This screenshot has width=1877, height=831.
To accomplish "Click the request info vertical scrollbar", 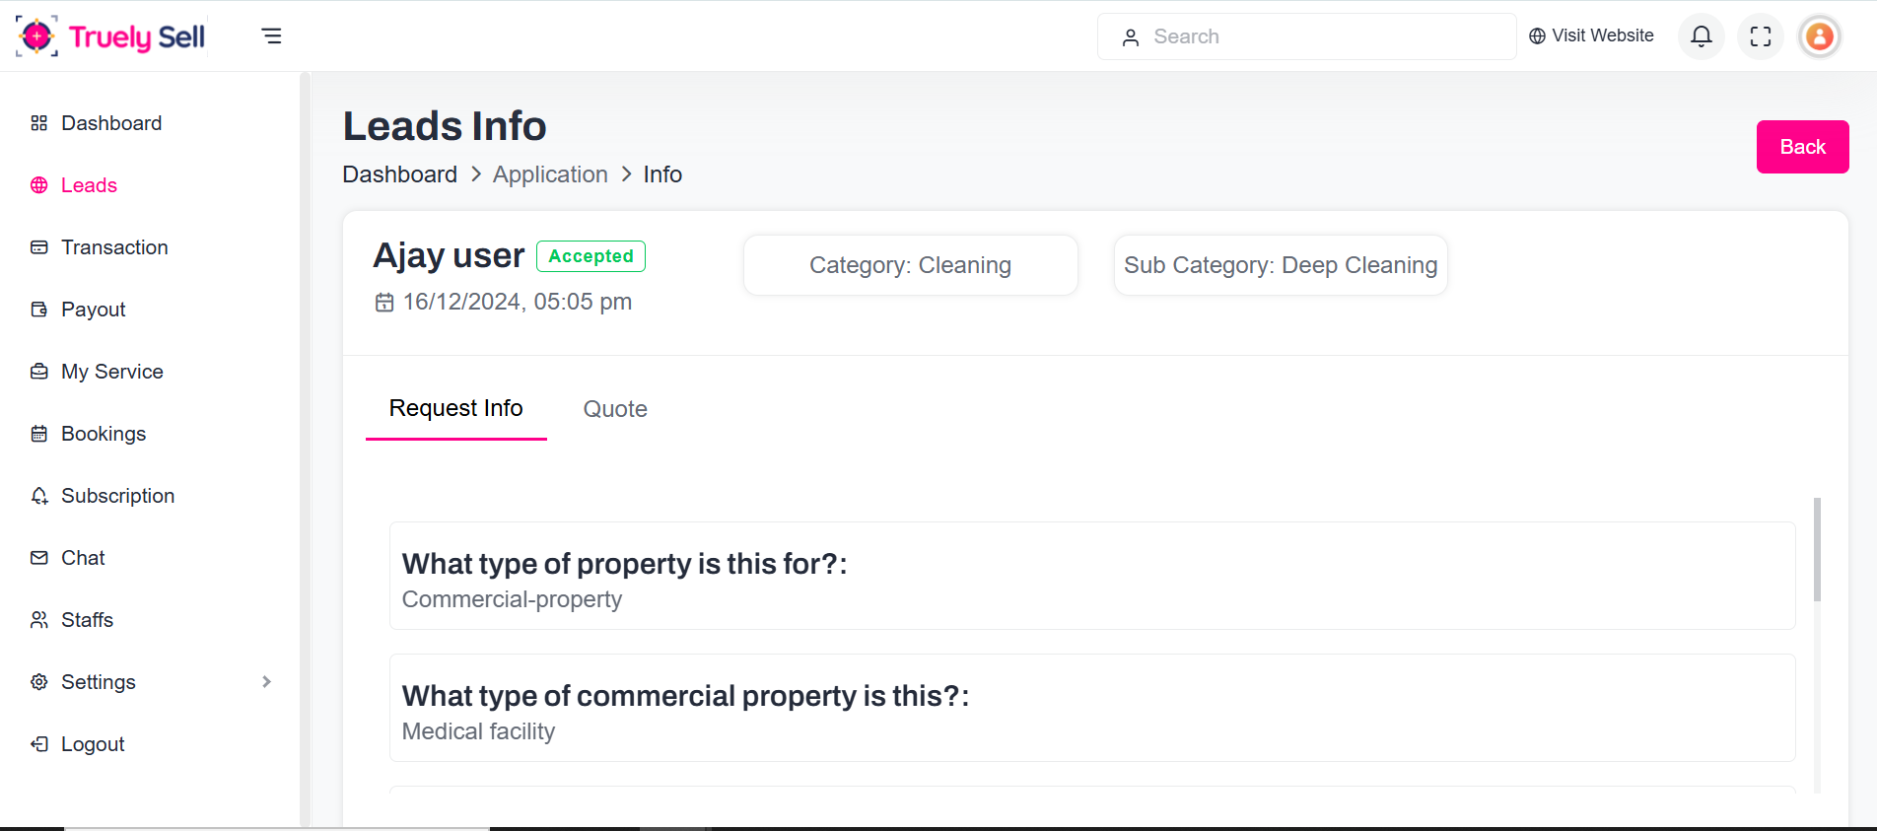I will 1817,550.
